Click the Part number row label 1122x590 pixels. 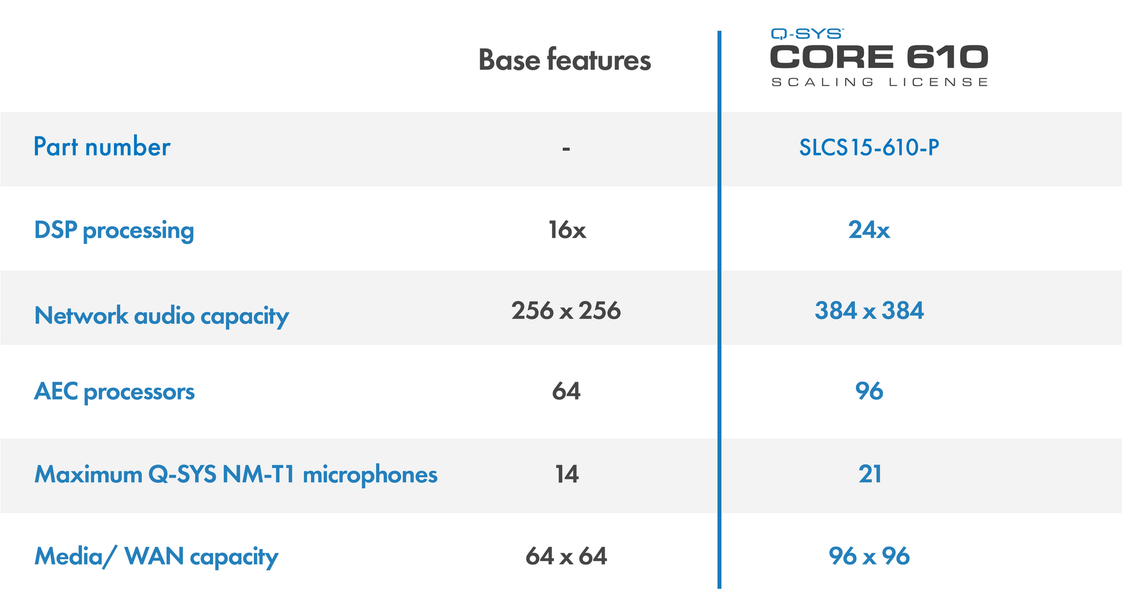coord(102,147)
